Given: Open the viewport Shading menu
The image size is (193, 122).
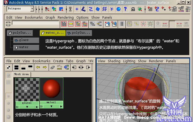Looking at the screenshot, I should (114, 61).
